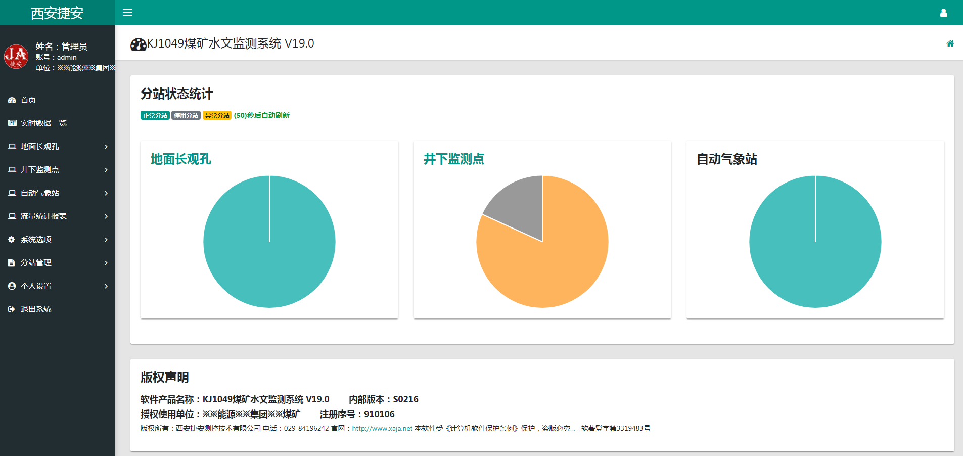Click the 停用分站 gray legend badge

click(x=186, y=115)
